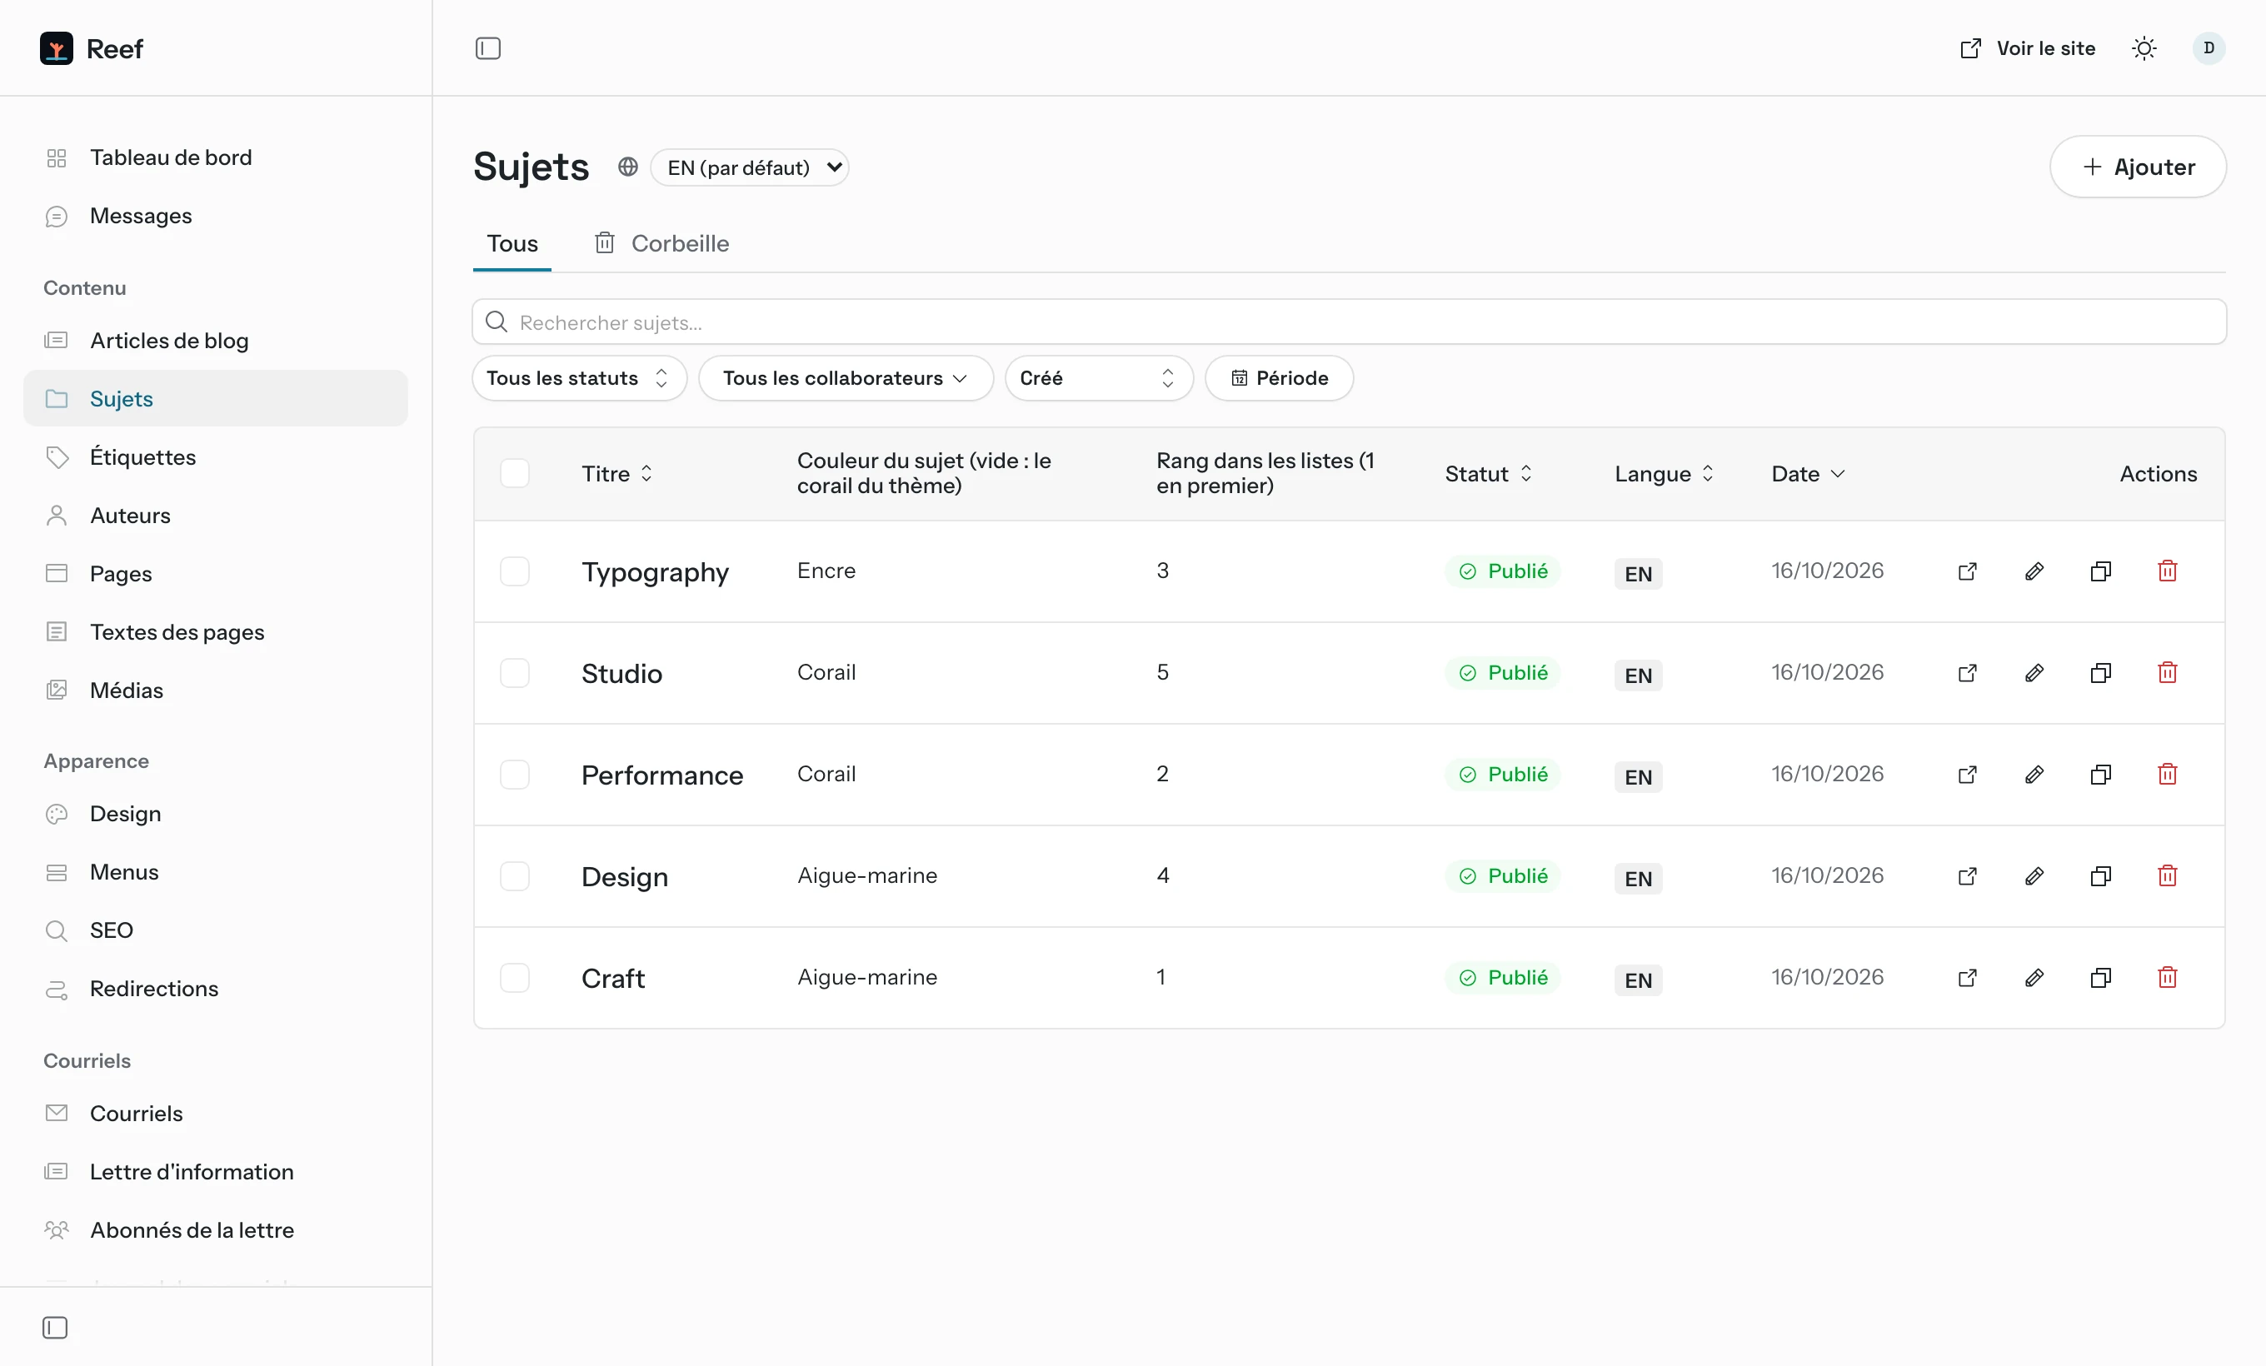Delete the Studio subject
The image size is (2266, 1366).
pos(2167,673)
